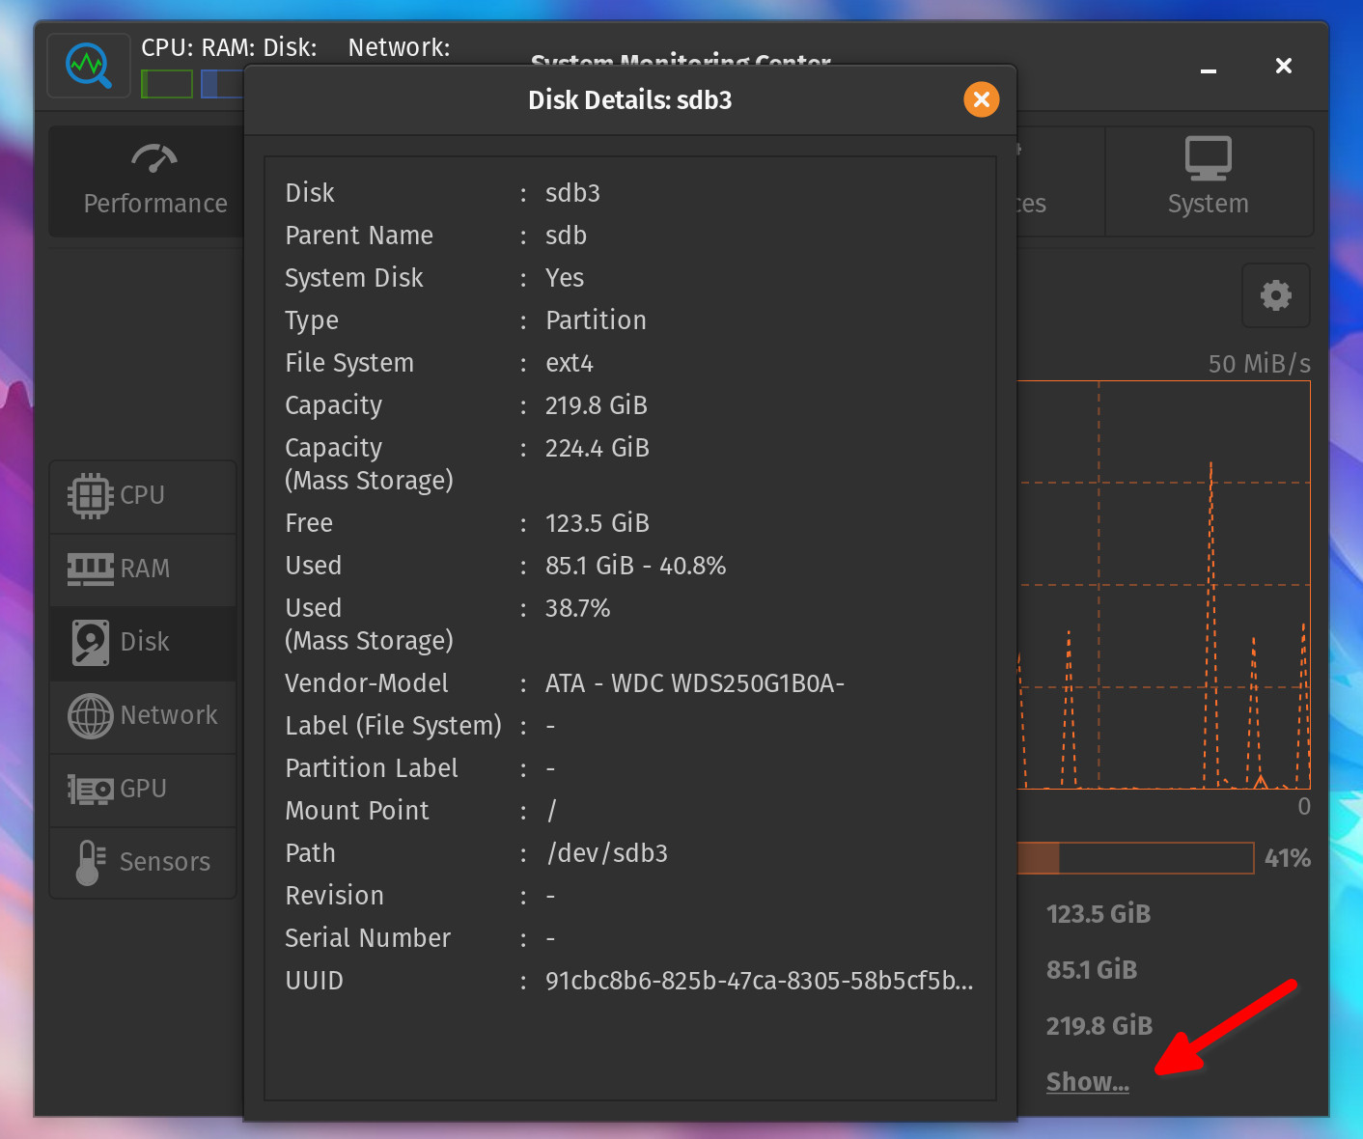1363x1139 pixels.
Task: Select the Disk drive icon in sidebar
Action: tap(91, 642)
